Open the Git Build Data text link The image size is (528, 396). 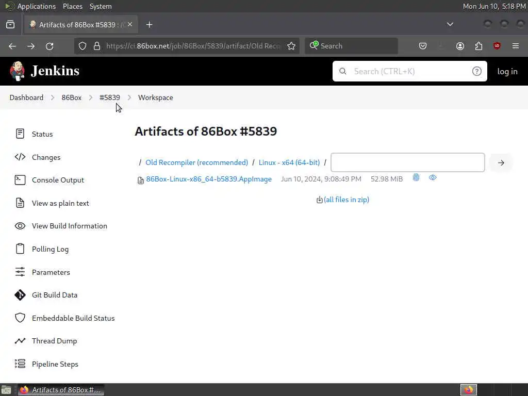click(x=55, y=294)
